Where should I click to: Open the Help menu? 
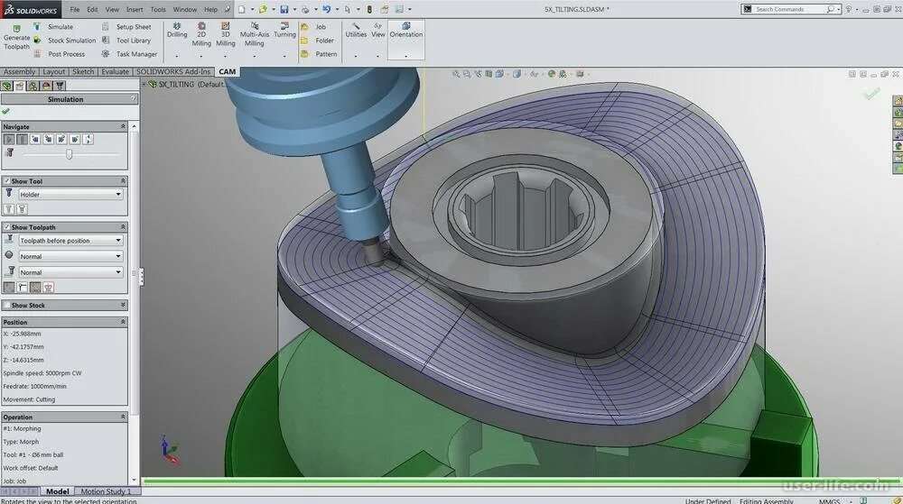(210, 9)
